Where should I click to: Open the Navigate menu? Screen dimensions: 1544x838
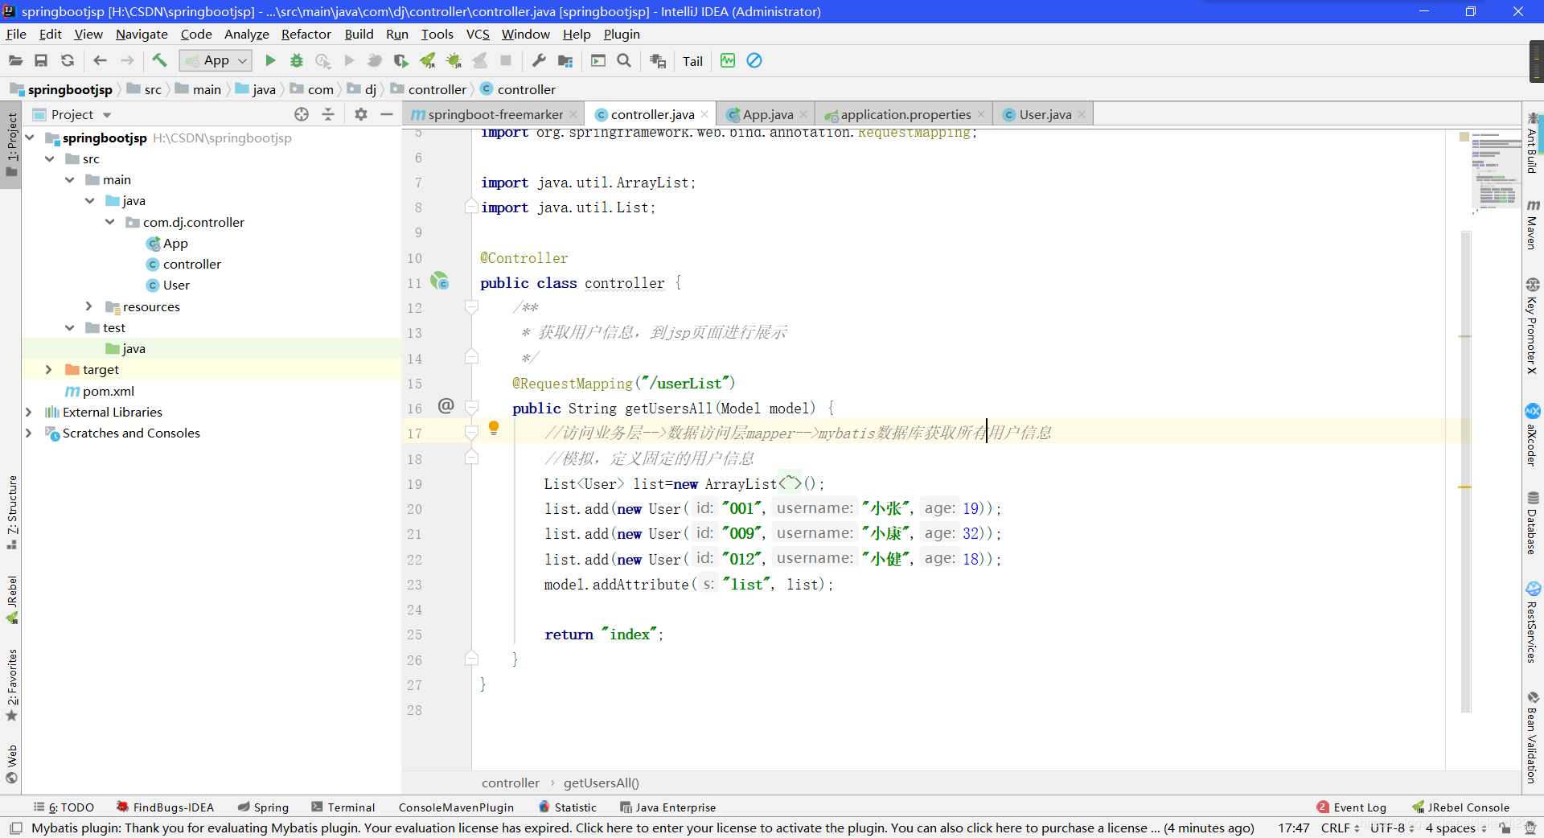point(142,34)
